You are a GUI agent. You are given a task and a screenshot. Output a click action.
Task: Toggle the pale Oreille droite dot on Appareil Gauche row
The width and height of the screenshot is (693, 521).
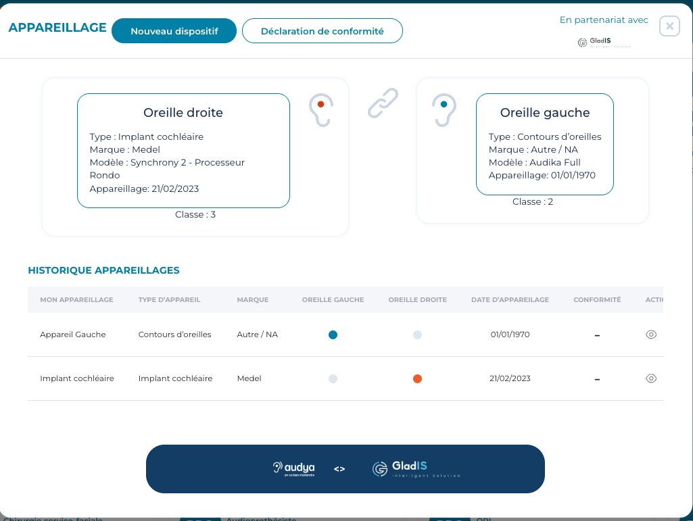point(417,334)
